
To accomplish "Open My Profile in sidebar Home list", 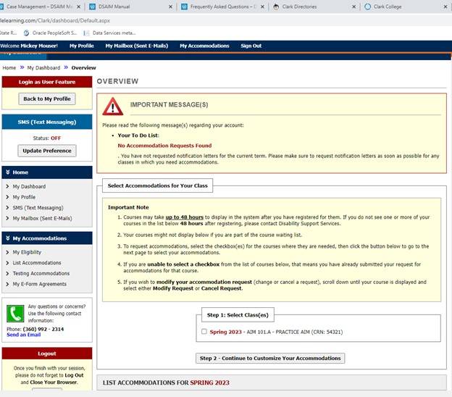I will [x=24, y=197].
